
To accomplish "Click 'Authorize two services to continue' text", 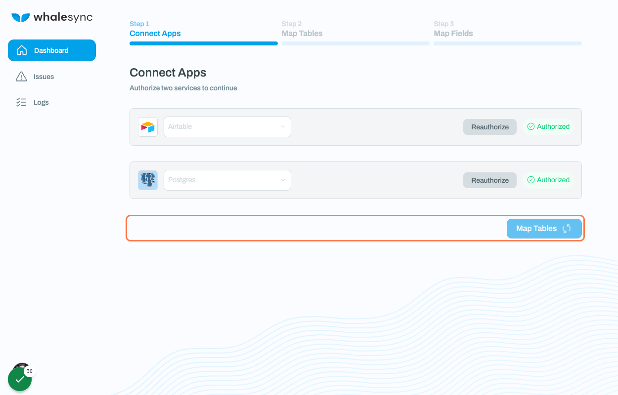I will 183,88.
